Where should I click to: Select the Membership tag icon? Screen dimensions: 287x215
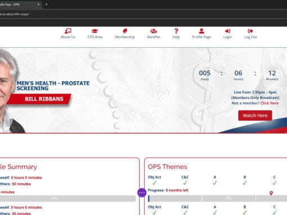(125, 31)
